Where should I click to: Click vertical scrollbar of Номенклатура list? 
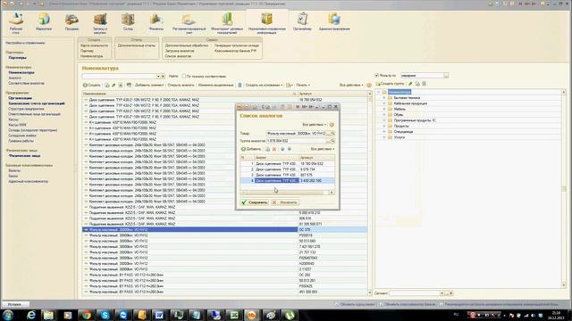pos(369,193)
